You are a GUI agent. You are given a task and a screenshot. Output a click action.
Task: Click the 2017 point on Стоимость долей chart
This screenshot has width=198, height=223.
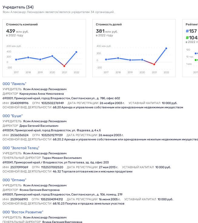click(x=106, y=59)
